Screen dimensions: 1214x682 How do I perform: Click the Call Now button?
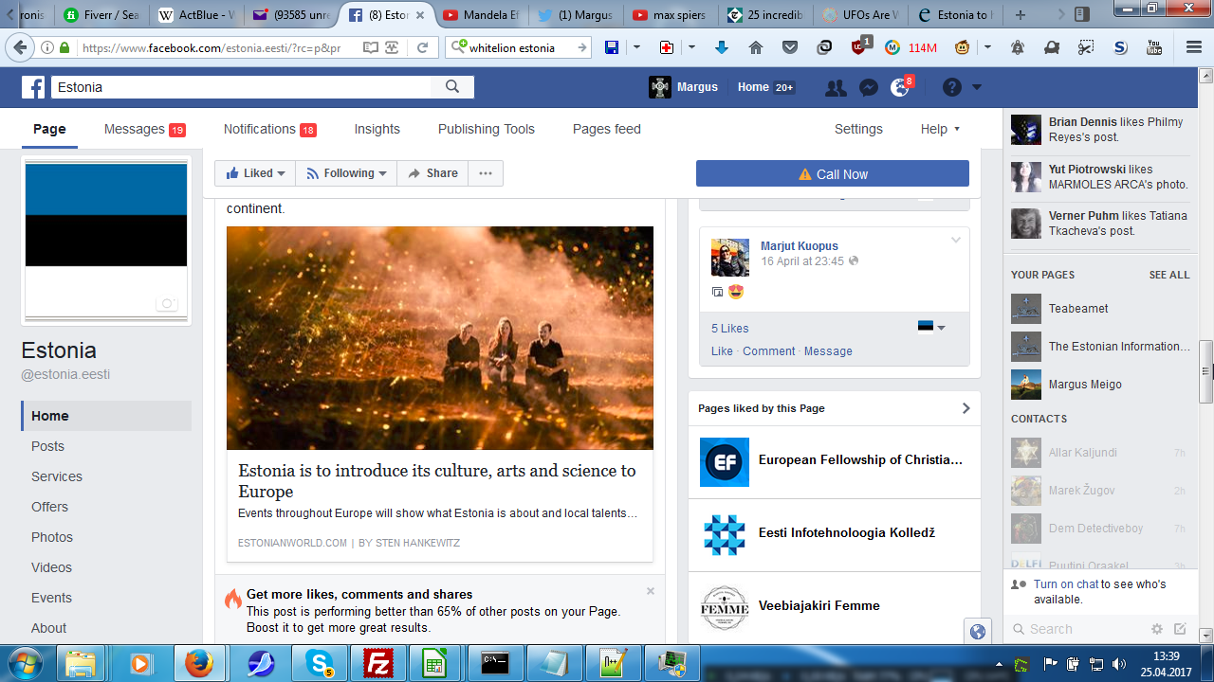tap(833, 173)
